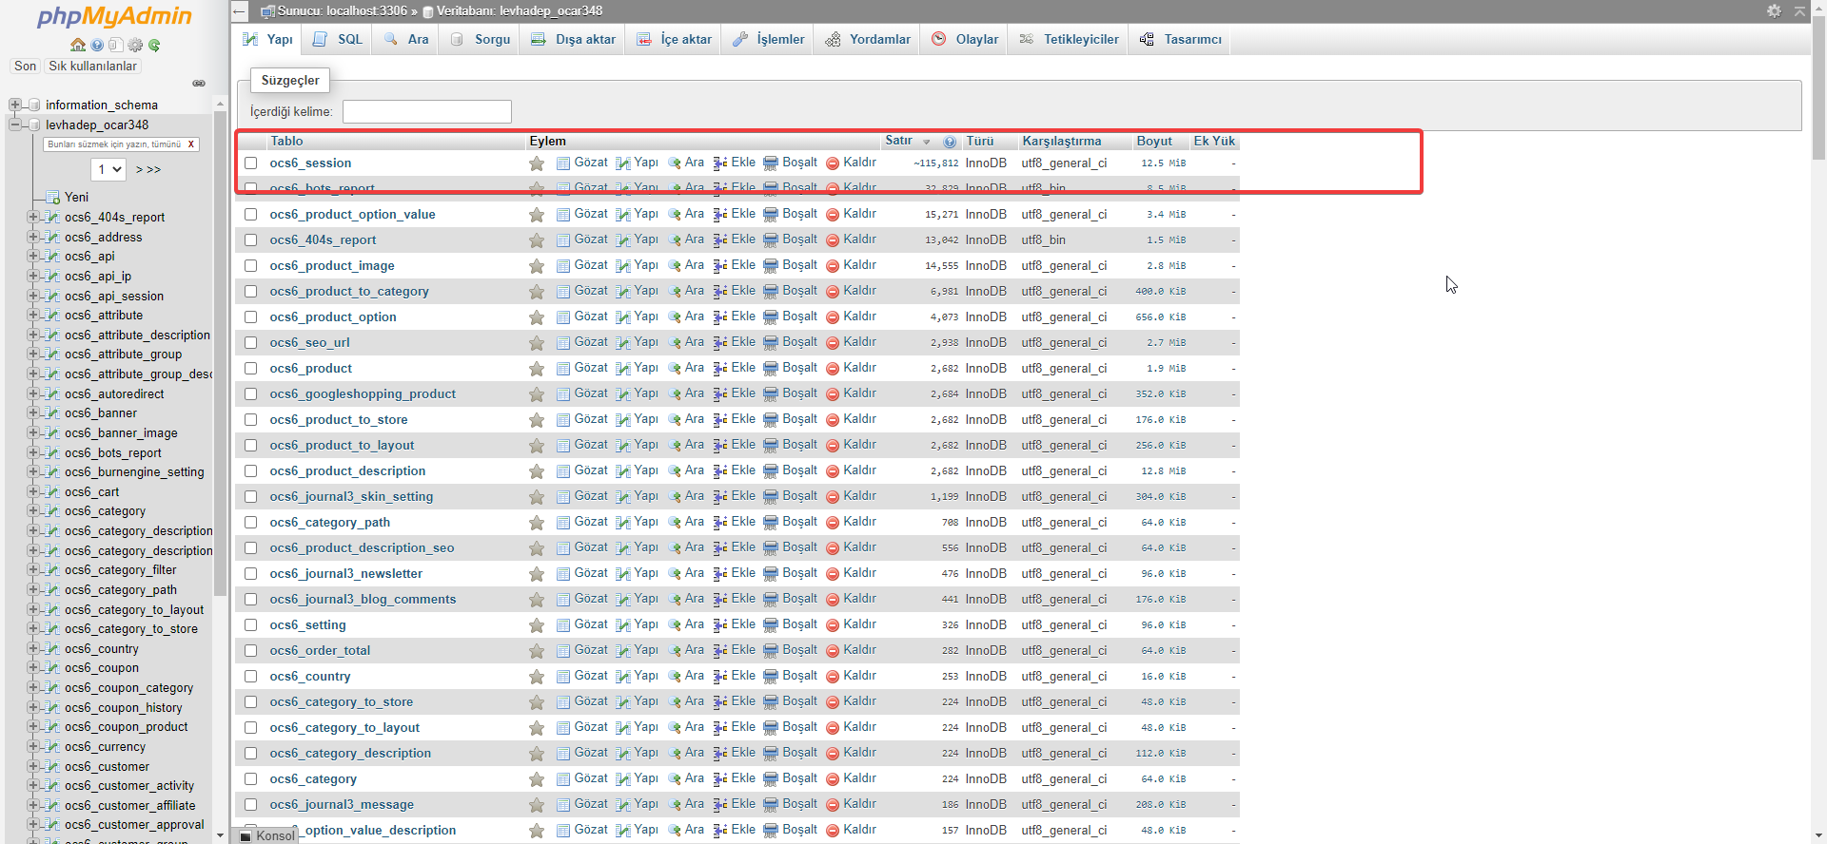The image size is (1827, 844).
Task: Expand information_schema database node
Action: point(14,105)
